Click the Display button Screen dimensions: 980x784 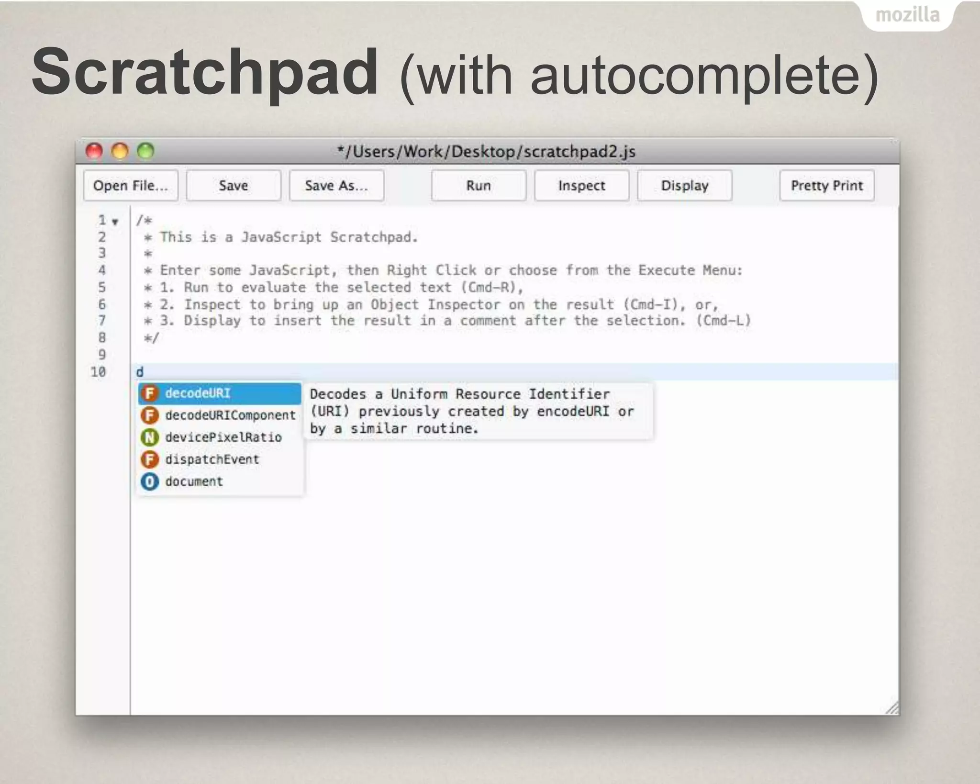[x=684, y=186]
